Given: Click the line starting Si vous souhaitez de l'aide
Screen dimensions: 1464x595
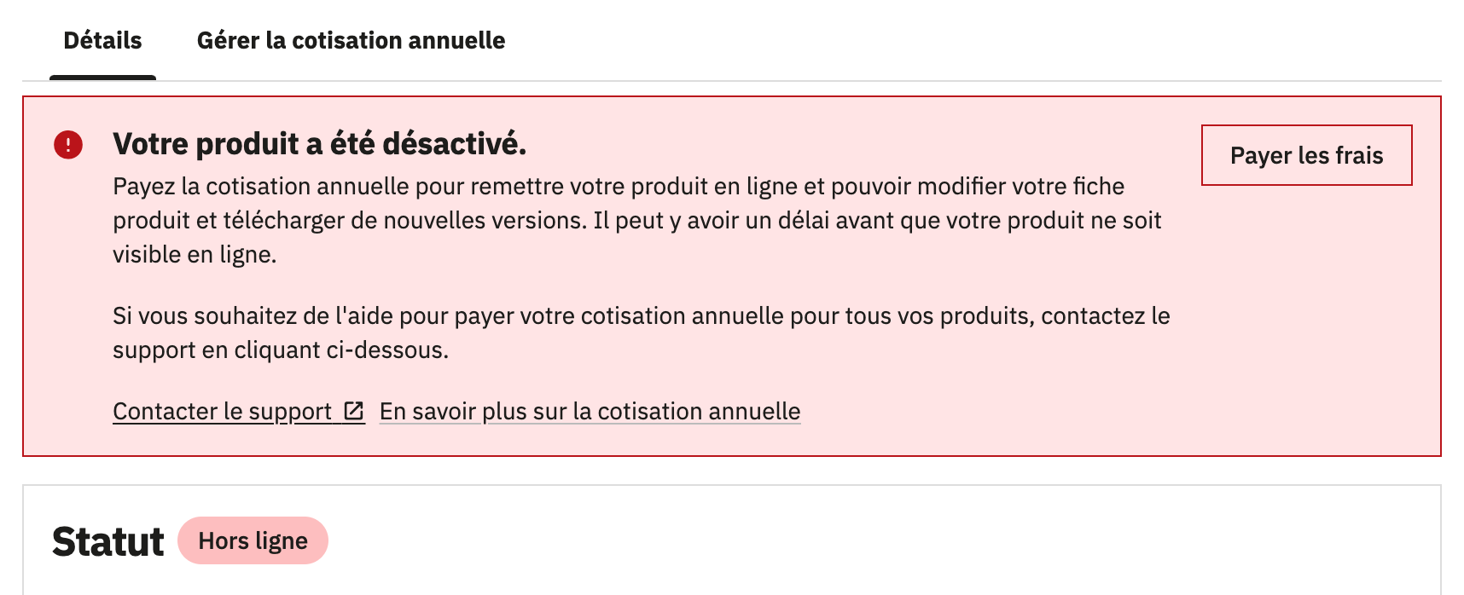Looking at the screenshot, I should 641,316.
